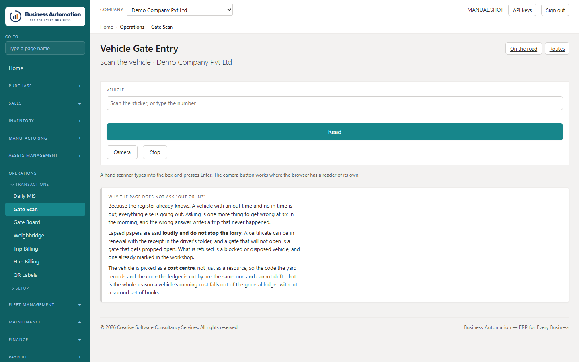
Task: Click the vehicle scan input box
Action: coord(335,103)
